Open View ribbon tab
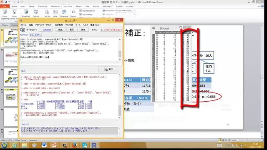This screenshot has width=267, height=150. tap(87, 6)
